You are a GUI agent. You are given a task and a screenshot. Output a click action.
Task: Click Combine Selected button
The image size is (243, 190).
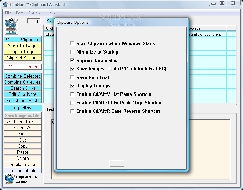pos(23,76)
